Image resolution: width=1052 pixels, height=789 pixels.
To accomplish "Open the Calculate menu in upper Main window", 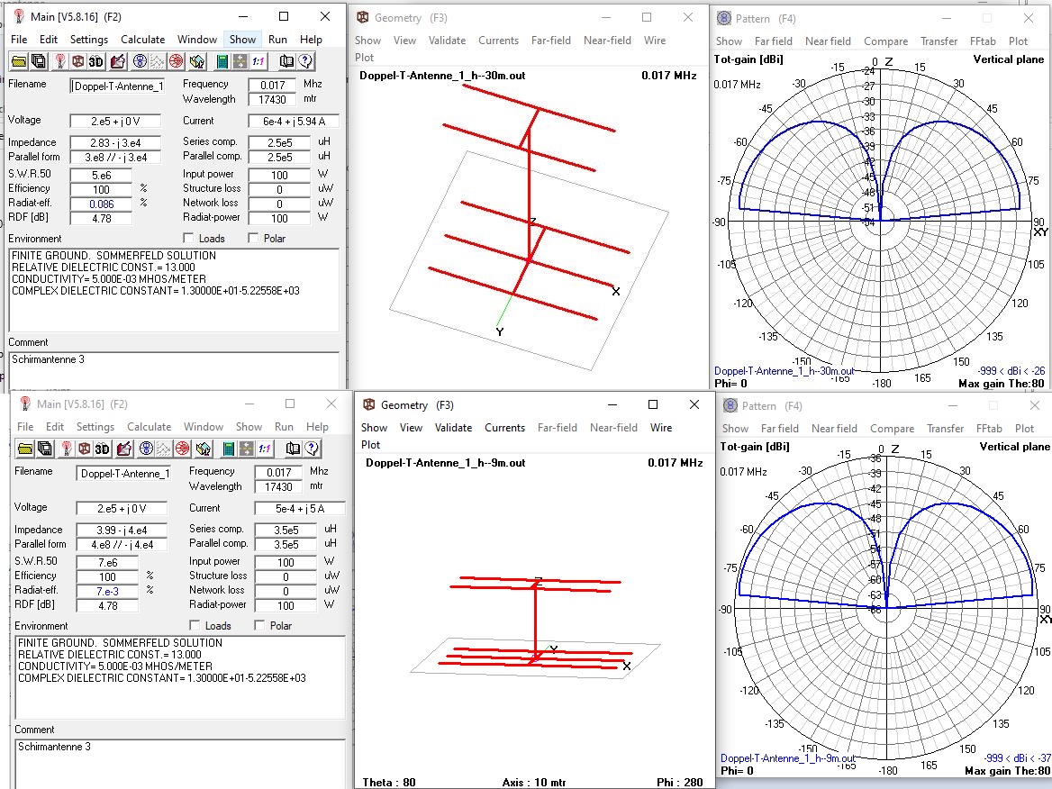I will pyautogui.click(x=142, y=40).
